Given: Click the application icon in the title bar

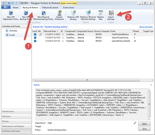Looking at the screenshot, I should pos(3,3).
